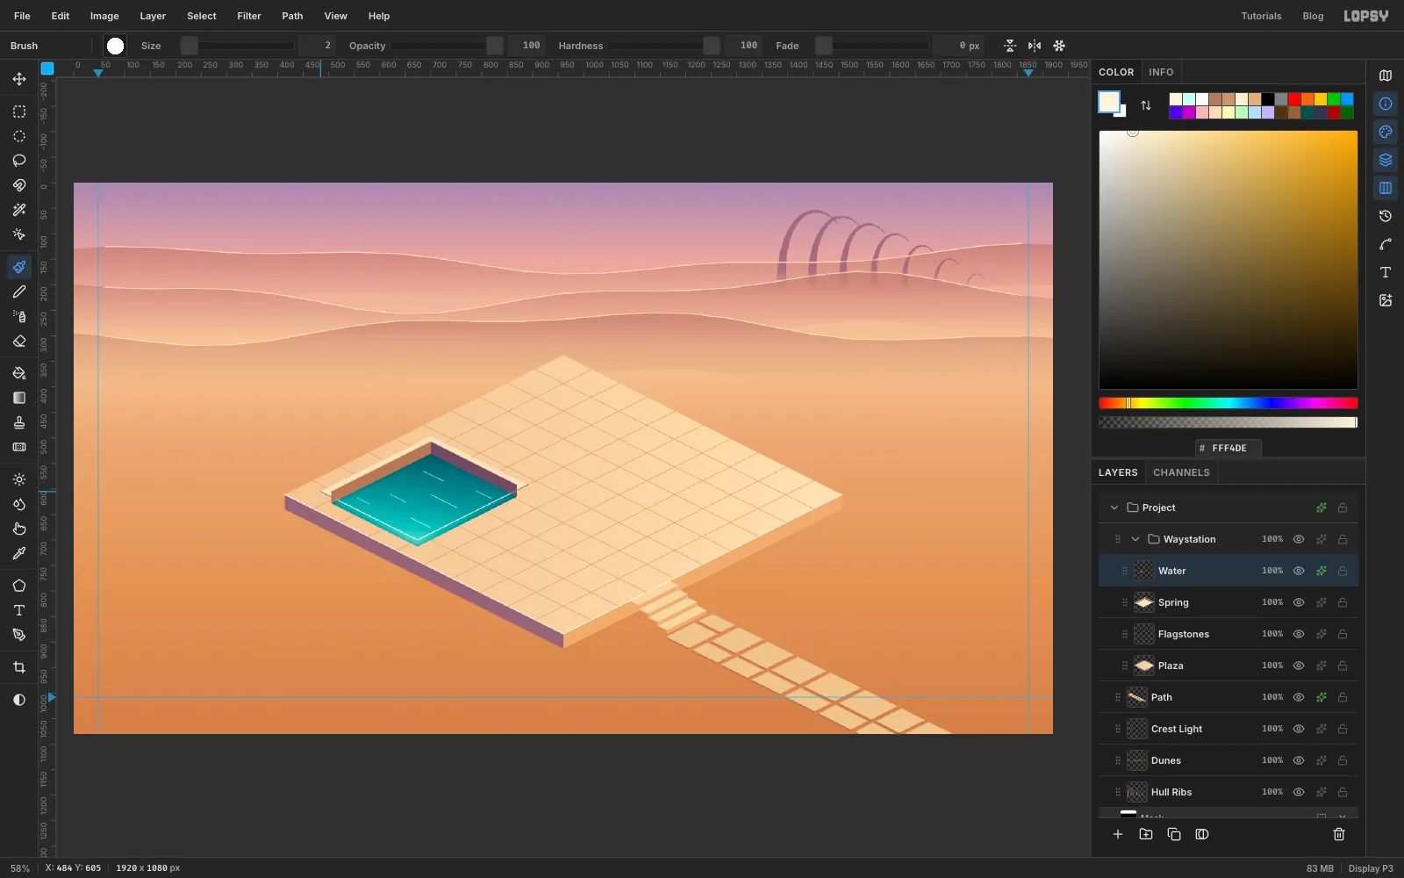Select the Hull Ribs layer
The width and height of the screenshot is (1404, 878).
(x=1228, y=792)
